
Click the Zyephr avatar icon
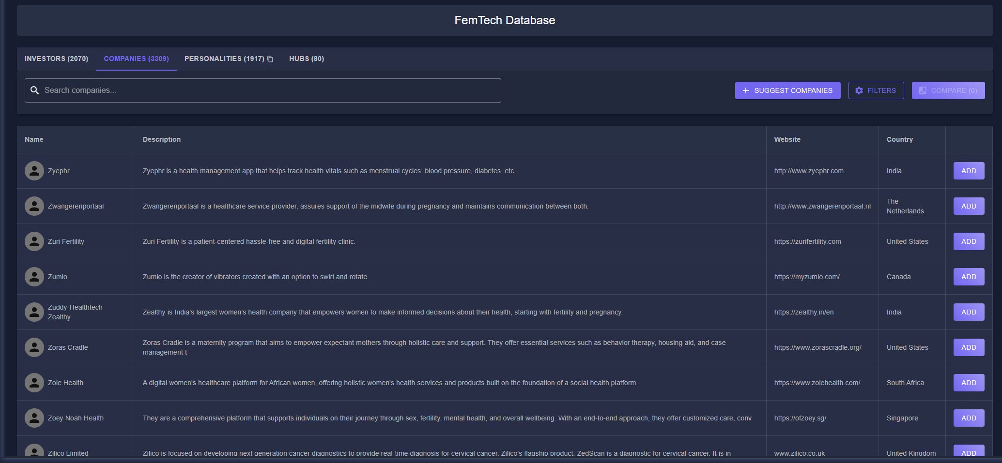[34, 171]
